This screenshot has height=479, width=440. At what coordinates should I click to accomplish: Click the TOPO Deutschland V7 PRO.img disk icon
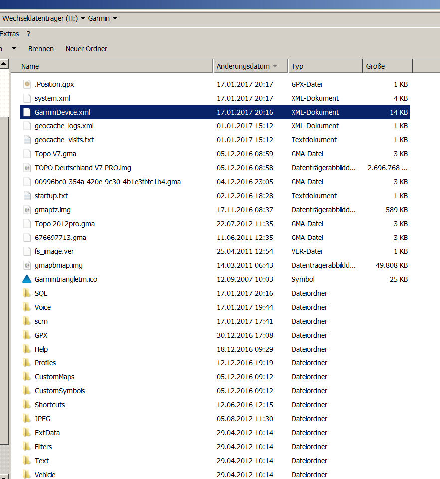coord(27,168)
